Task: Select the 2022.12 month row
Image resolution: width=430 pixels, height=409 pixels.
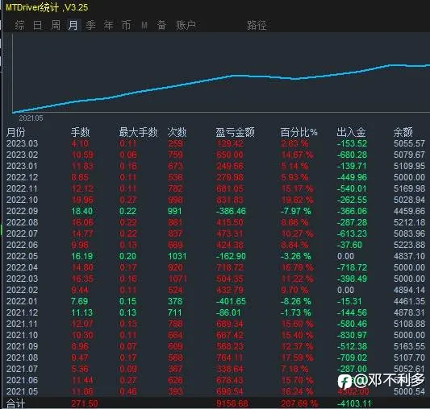Action: pyautogui.click(x=215, y=177)
